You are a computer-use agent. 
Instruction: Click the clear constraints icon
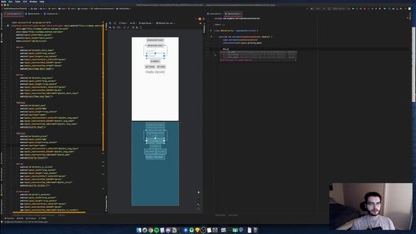click(x=124, y=27)
